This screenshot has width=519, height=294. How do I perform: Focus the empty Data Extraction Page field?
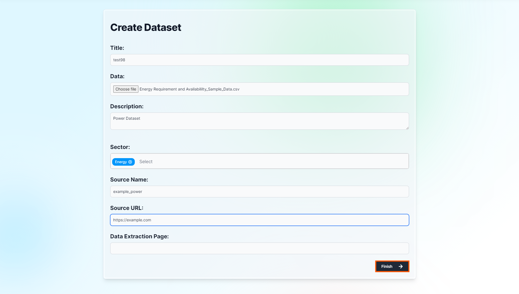click(x=259, y=248)
